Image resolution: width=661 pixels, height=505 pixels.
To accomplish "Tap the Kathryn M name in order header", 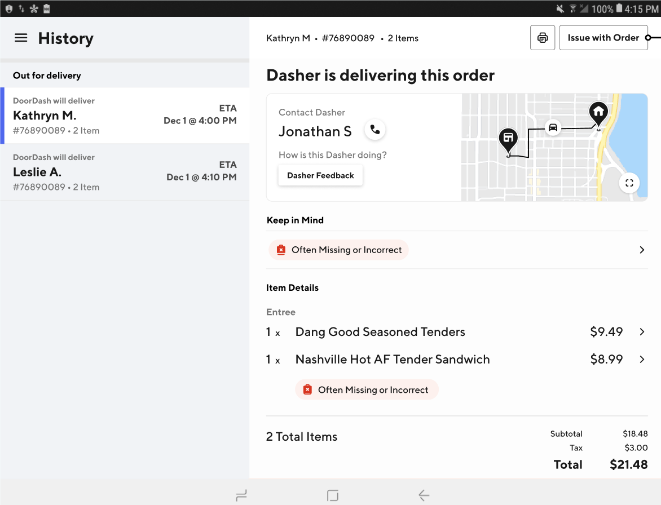I will [288, 38].
